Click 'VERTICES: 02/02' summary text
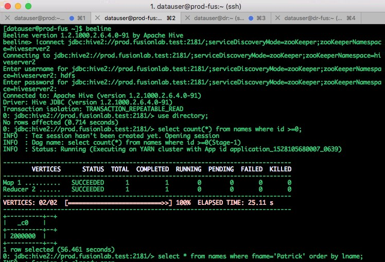The width and height of the screenshot is (385, 262). tap(30, 203)
